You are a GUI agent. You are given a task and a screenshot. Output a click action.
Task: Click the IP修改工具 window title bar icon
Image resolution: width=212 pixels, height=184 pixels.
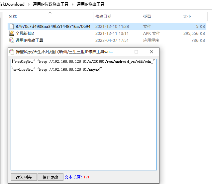tap(12, 52)
